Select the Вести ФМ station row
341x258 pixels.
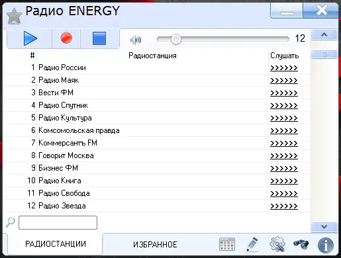click(156, 93)
